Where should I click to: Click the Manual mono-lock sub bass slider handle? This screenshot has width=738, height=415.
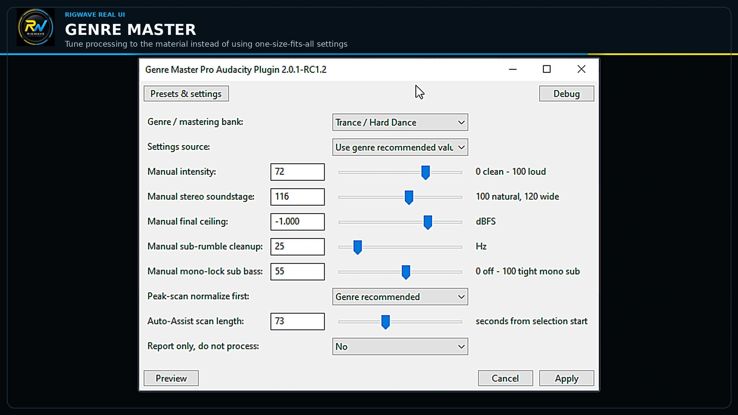(x=406, y=272)
